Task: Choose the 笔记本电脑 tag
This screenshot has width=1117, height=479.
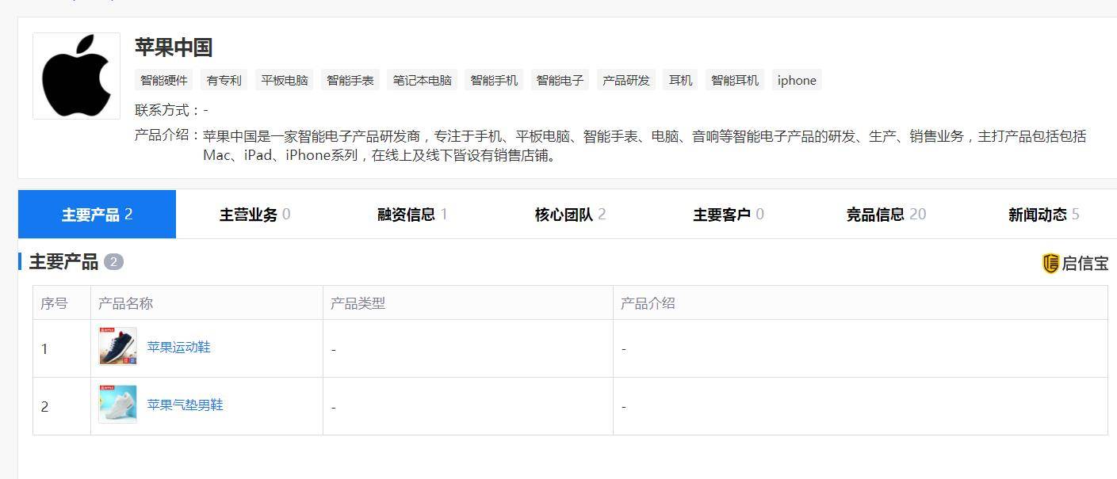Action: pyautogui.click(x=423, y=80)
